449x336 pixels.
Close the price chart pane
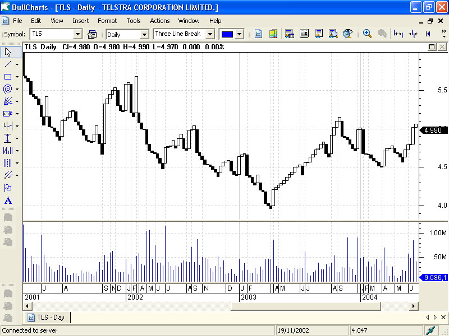442,47
